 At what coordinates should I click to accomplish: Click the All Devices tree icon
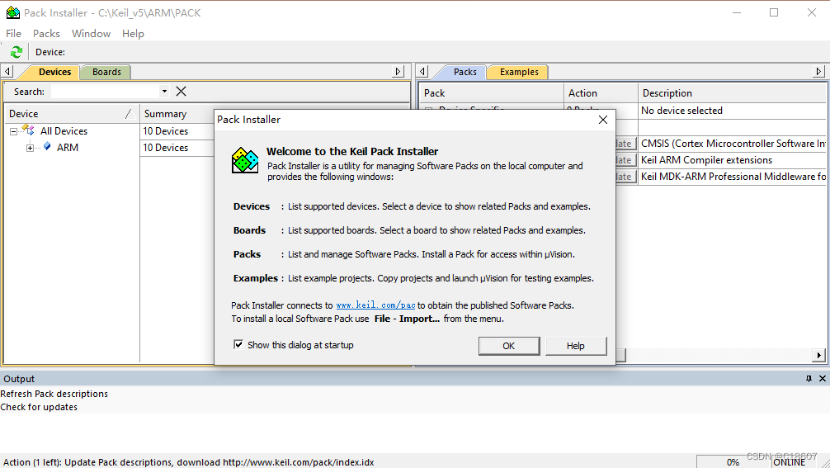click(28, 130)
